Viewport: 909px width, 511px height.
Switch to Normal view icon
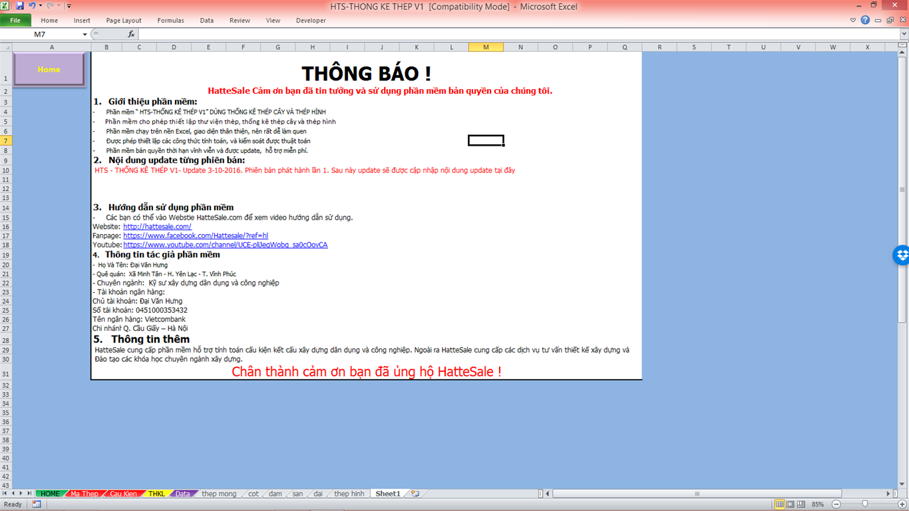(779, 504)
